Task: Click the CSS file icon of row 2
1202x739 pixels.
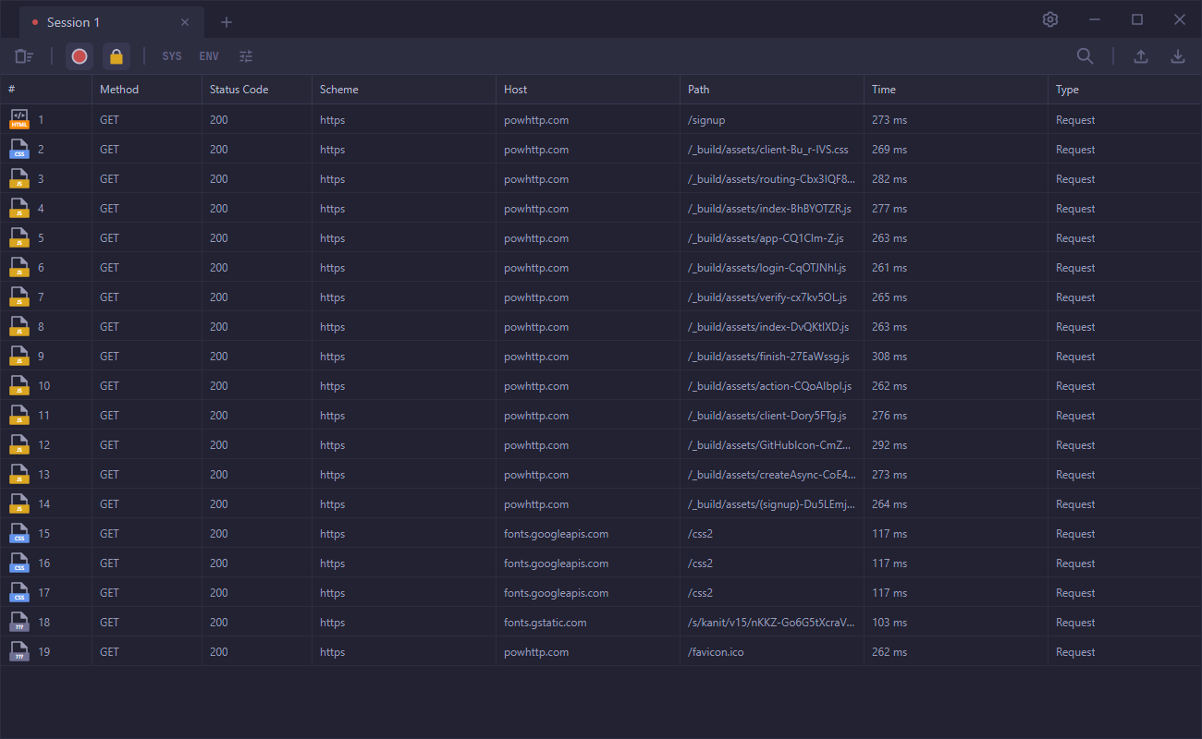Action: point(19,149)
